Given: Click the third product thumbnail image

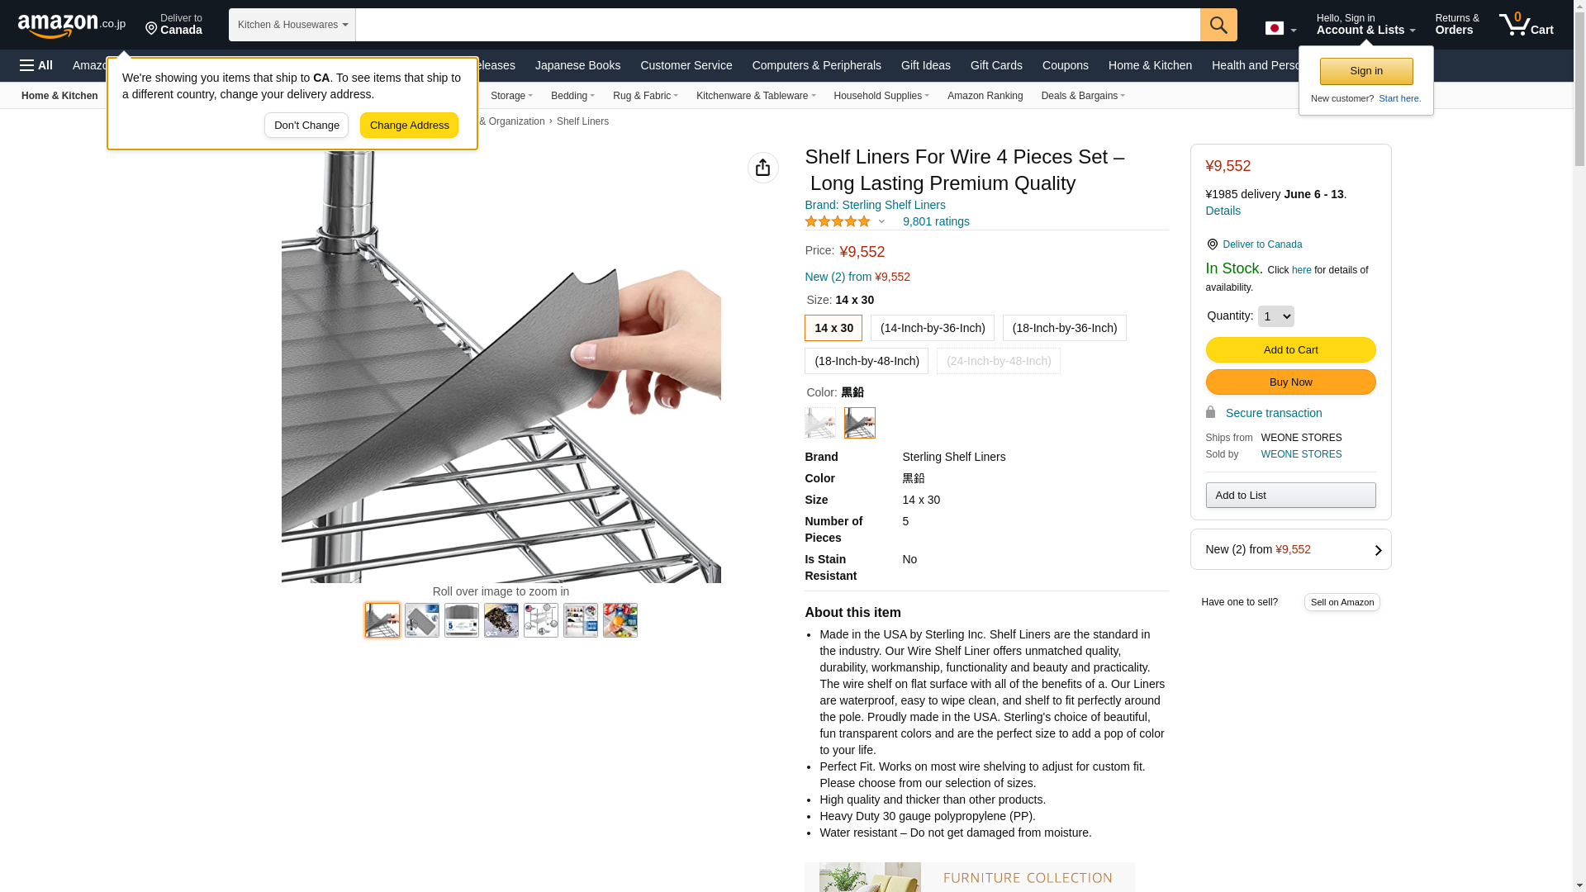Looking at the screenshot, I should coord(462,620).
